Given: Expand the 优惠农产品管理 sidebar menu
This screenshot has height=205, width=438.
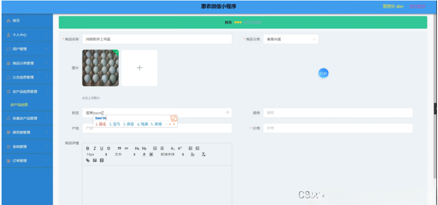Looking at the screenshot, I should (x=27, y=118).
